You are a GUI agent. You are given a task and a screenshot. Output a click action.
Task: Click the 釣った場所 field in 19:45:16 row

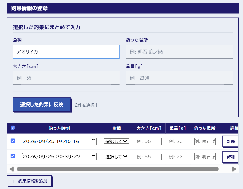[205, 141]
